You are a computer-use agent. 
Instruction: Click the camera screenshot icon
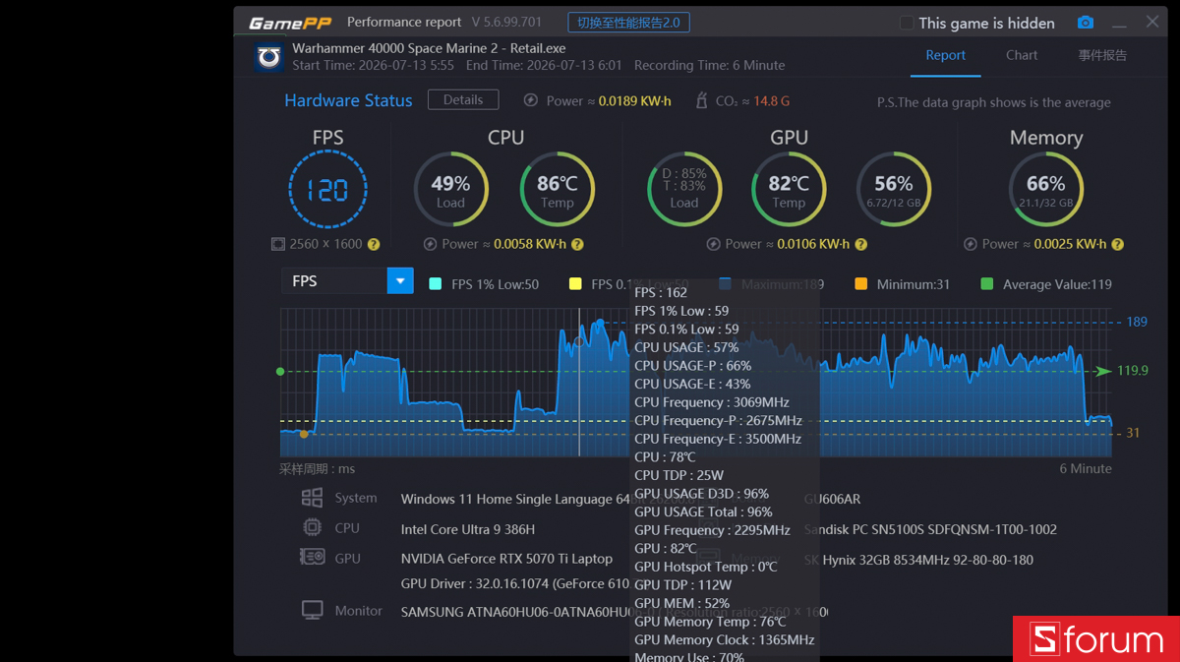[x=1085, y=23]
